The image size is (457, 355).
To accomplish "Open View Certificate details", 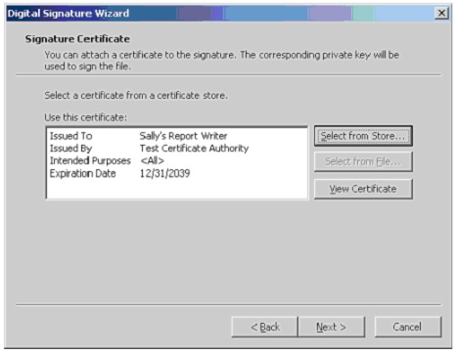I will pos(363,189).
